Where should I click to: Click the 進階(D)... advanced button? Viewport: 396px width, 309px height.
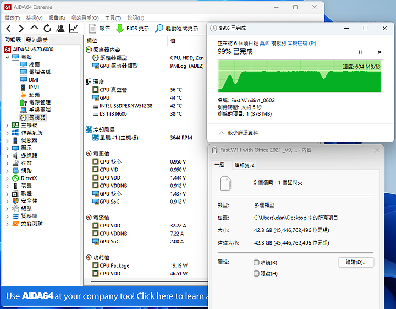[356, 262]
